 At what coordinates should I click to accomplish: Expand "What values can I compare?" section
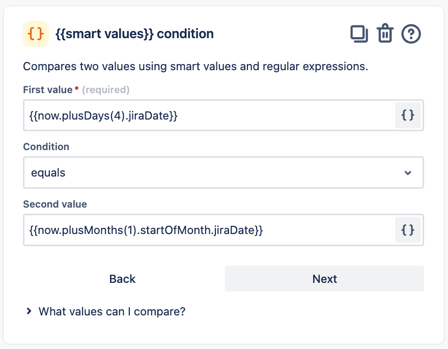pyautogui.click(x=112, y=311)
